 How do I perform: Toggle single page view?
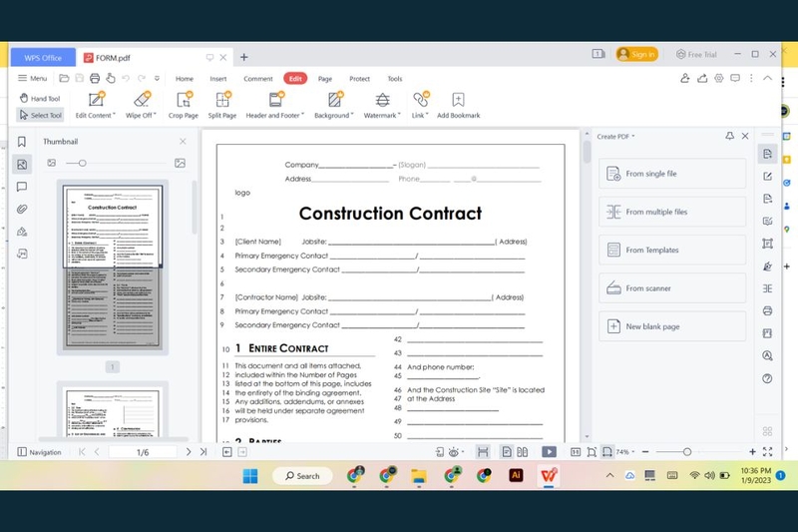coord(507,451)
